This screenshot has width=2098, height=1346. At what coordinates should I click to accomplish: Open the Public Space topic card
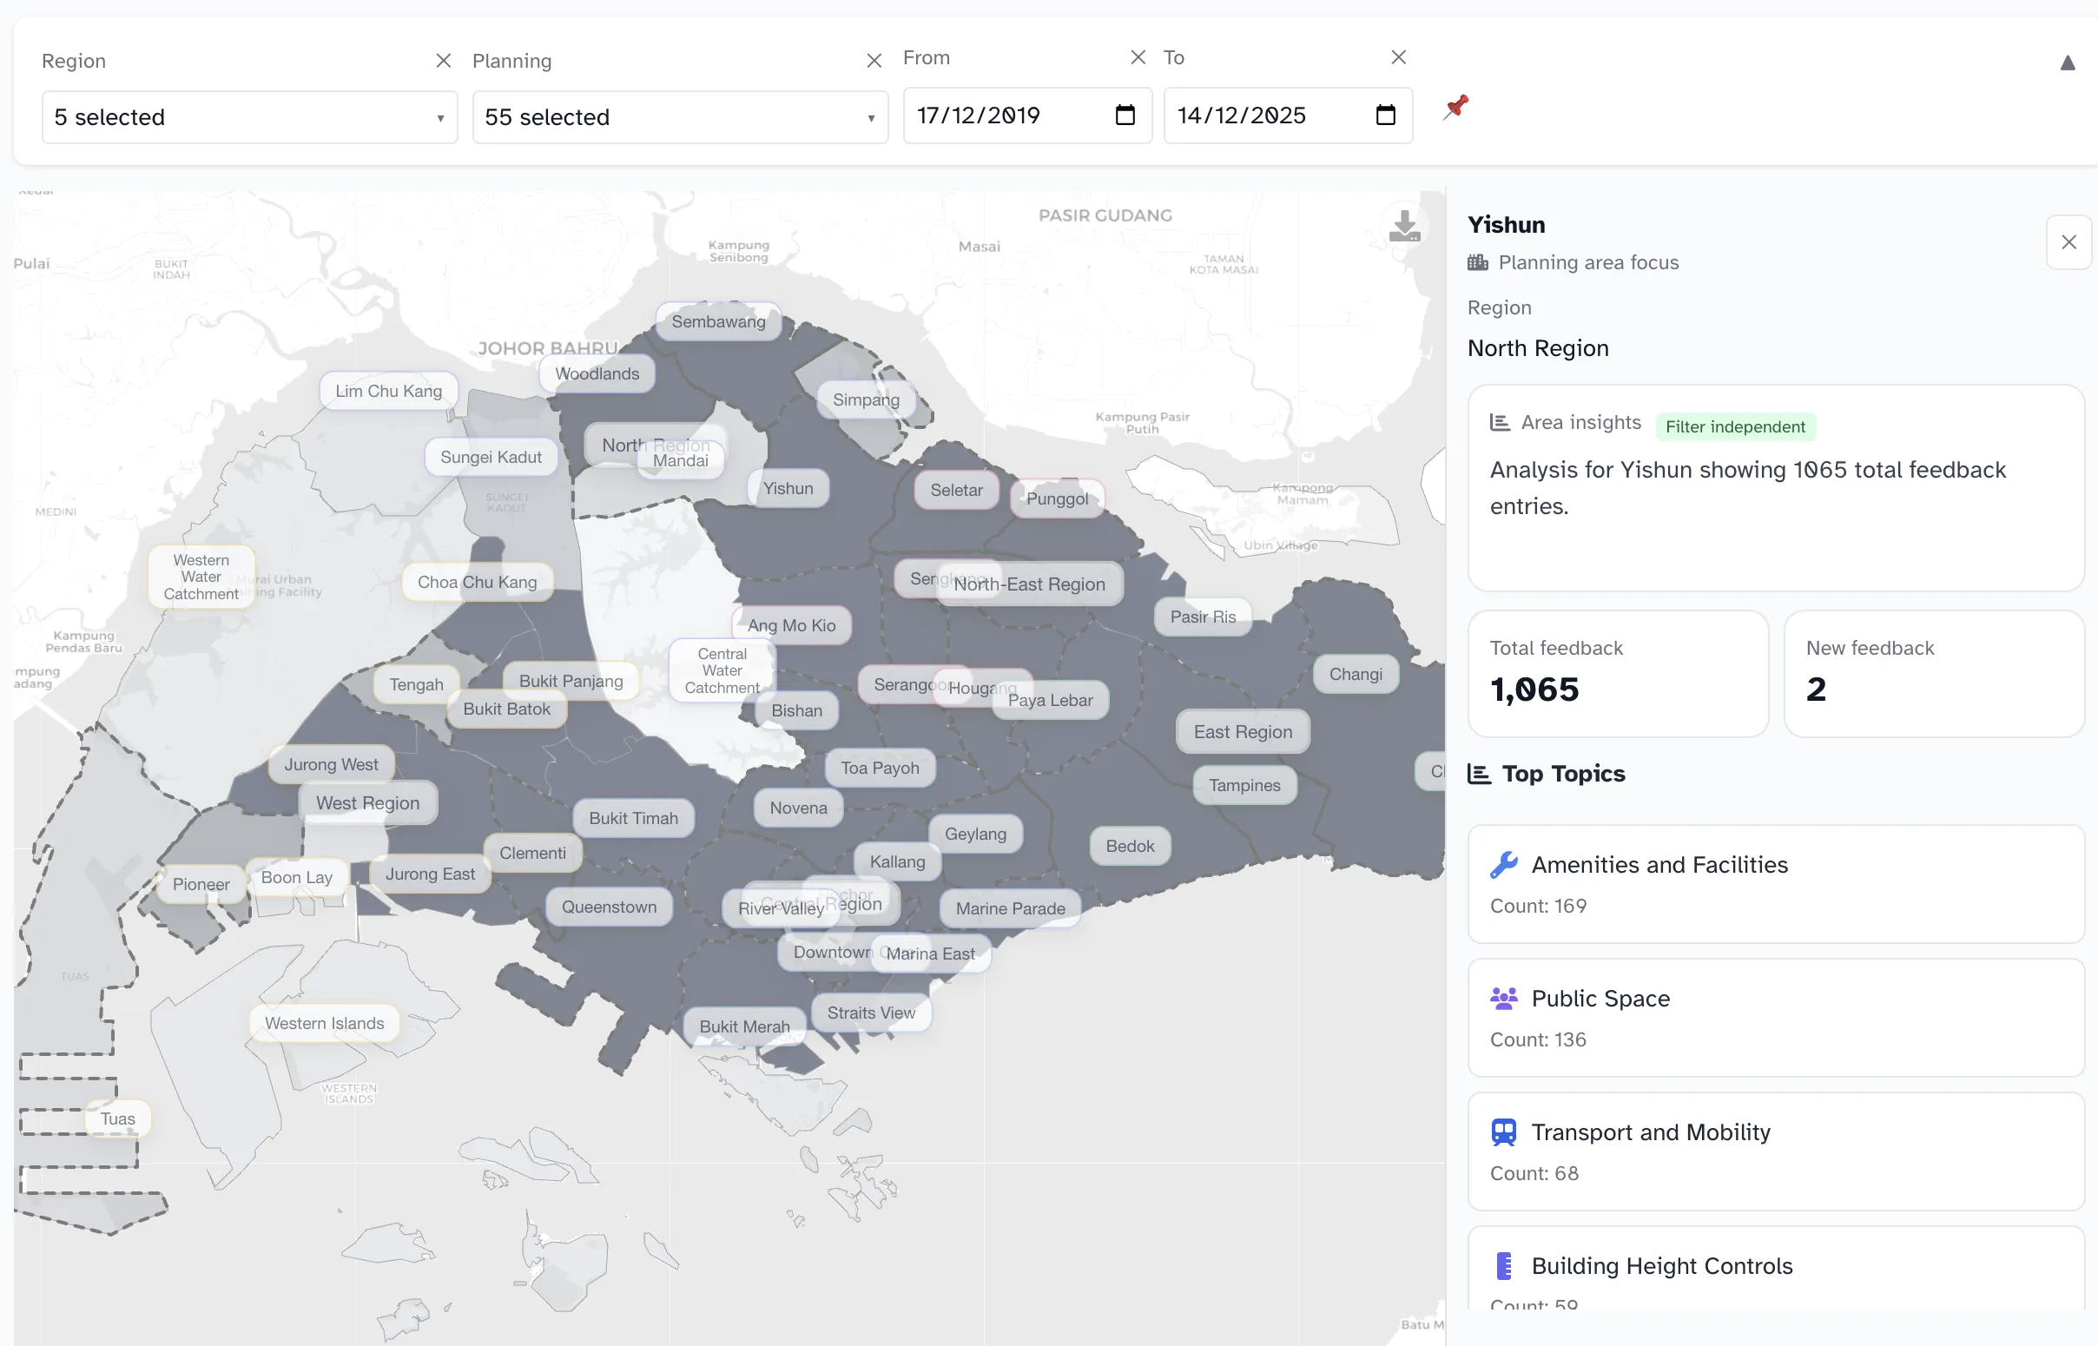(x=1776, y=1019)
